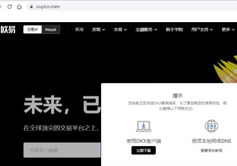Open the 查看修改教程 link
Image resolution: width=237 pixels, height=166 pixels.
pos(211,151)
